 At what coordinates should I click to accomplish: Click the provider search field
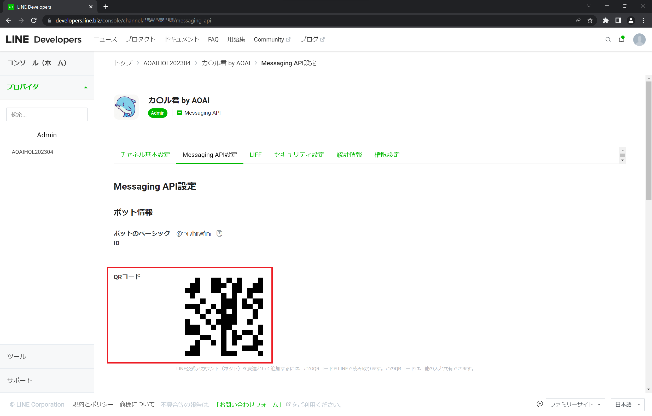[x=47, y=114]
